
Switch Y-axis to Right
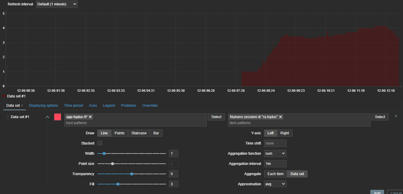(x=284, y=133)
